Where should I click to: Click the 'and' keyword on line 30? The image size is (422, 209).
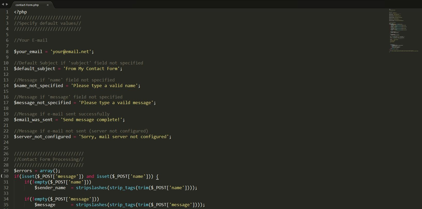pyautogui.click(x=90, y=176)
